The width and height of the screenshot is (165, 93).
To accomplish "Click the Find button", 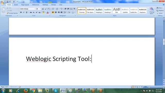I will (x=160, y=8).
